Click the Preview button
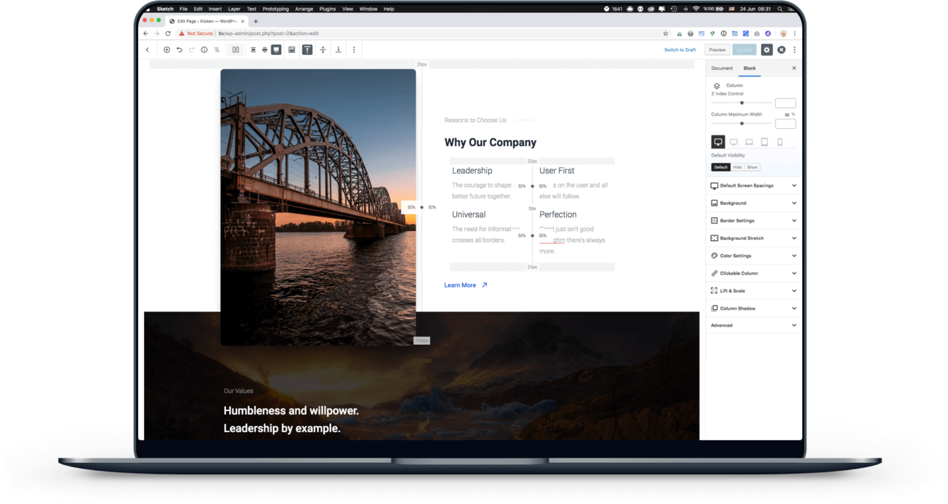This screenshot has width=948, height=504. point(717,49)
